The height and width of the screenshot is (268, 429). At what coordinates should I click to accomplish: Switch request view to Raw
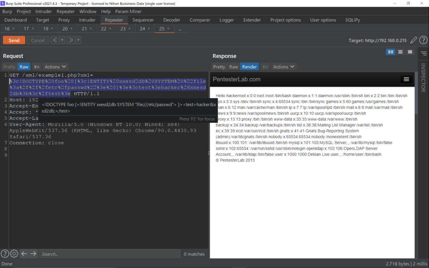[x=24, y=66]
